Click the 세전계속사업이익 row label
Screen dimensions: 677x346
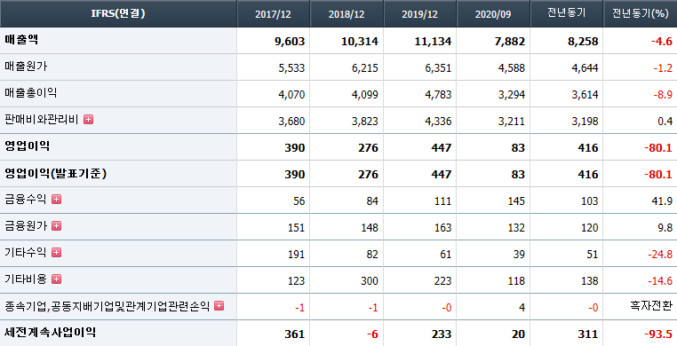coord(51,333)
